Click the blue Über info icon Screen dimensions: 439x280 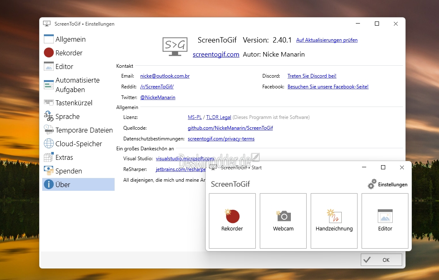pyautogui.click(x=49, y=185)
